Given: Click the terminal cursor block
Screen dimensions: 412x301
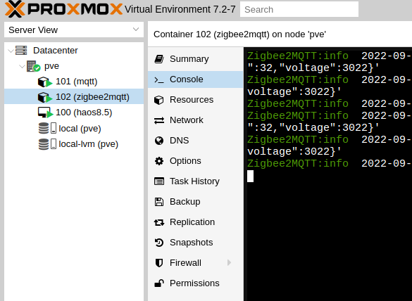Looking at the screenshot, I should pyautogui.click(x=251, y=176).
